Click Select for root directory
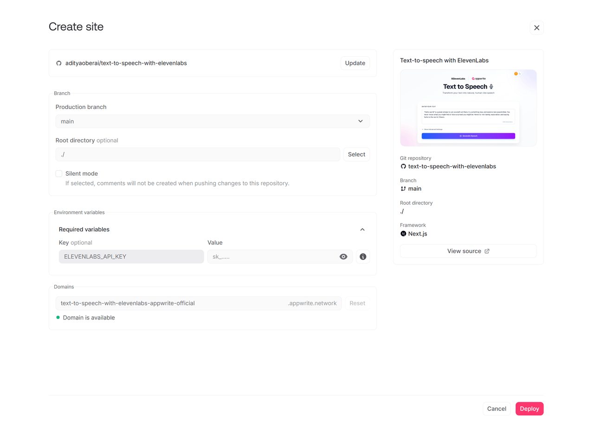Viewport: 594px width, 422px height. (356, 154)
